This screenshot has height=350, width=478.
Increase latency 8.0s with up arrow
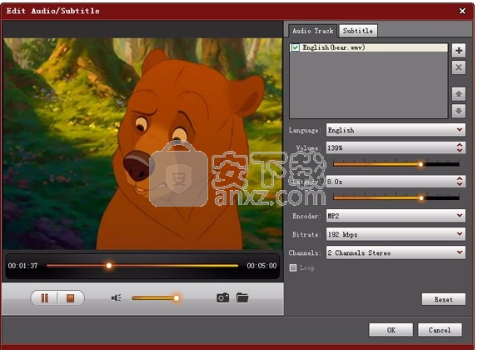[x=460, y=178]
